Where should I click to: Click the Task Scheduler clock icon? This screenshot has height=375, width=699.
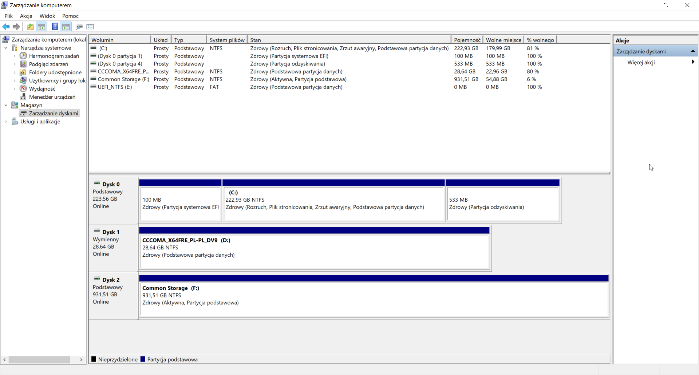tap(23, 56)
